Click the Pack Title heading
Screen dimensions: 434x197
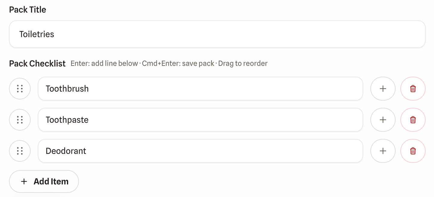click(27, 10)
